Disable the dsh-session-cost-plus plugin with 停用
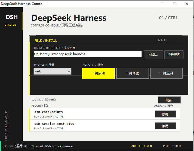The height and width of the screenshot is (151, 194). 165,126
